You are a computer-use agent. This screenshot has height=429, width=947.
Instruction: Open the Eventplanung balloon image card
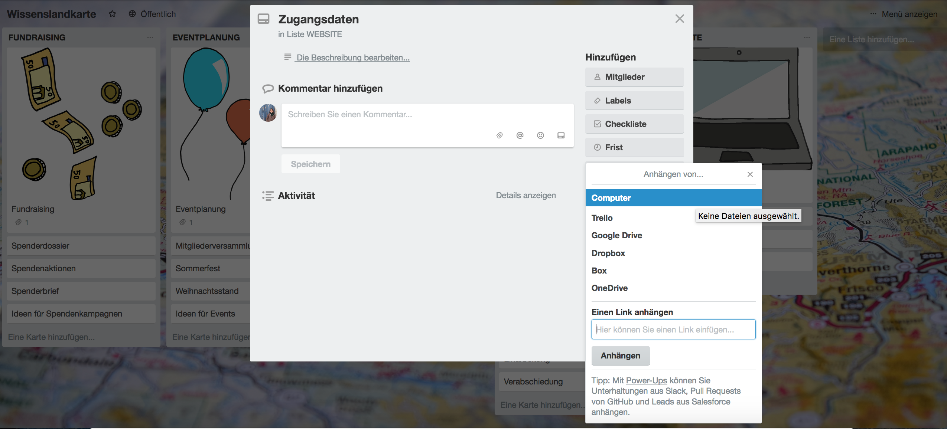click(211, 124)
